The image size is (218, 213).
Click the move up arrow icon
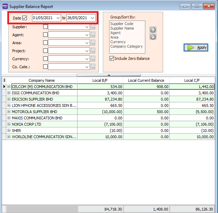(153, 30)
